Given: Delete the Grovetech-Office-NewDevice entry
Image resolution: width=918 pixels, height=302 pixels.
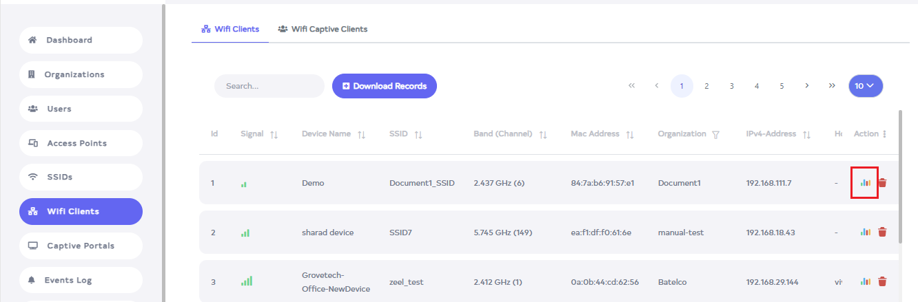Looking at the screenshot, I should tap(882, 281).
